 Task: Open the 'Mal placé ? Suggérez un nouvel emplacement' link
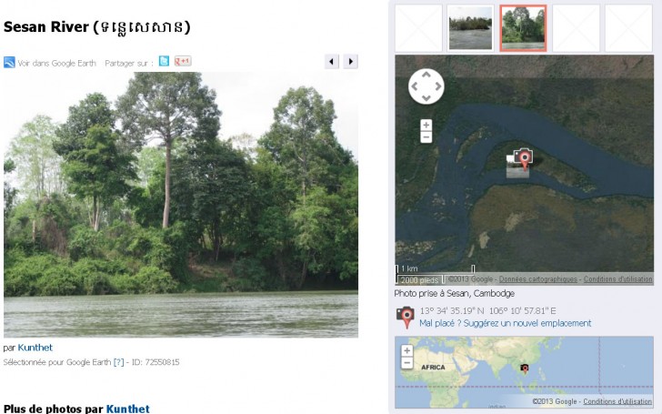click(x=506, y=323)
